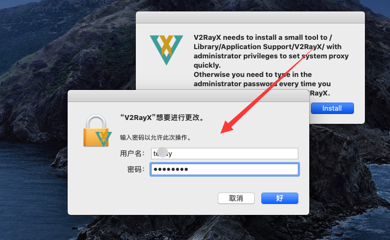Click the 密码 field label

click(136, 170)
